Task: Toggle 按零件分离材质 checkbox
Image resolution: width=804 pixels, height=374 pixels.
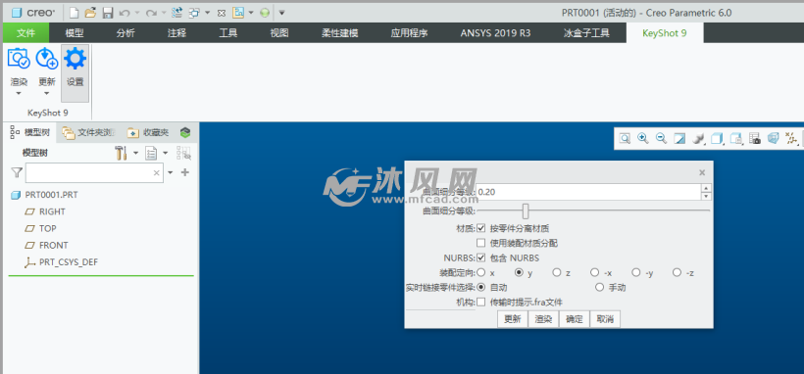Action: click(481, 228)
